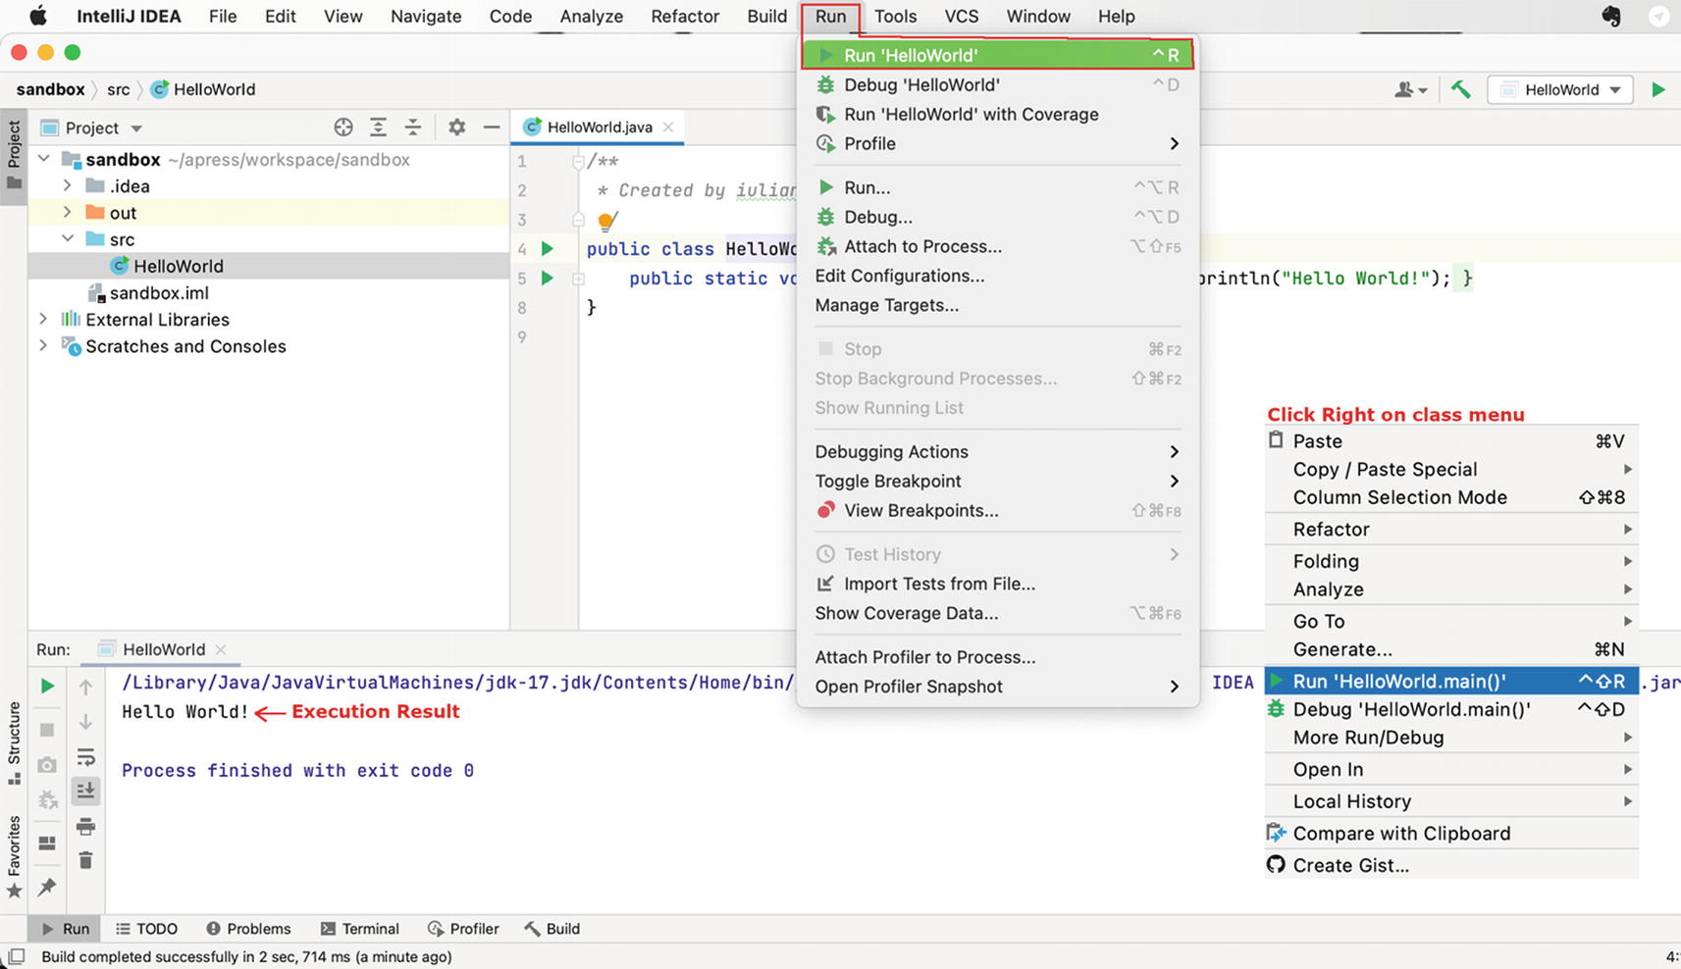The width and height of the screenshot is (1681, 969).
Task: Choose Attach to Process... menu item
Action: click(x=997, y=246)
